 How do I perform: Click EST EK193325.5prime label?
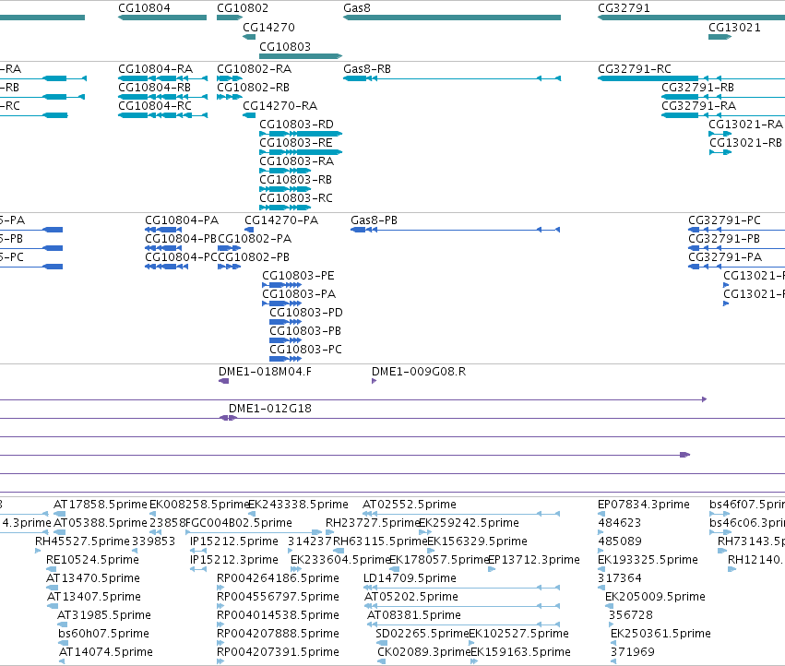[x=648, y=560]
